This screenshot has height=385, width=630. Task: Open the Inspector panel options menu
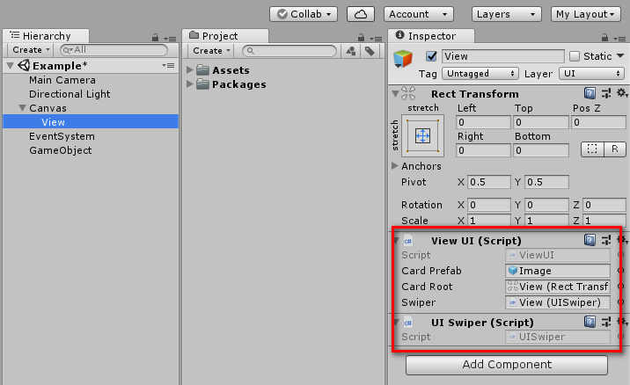[x=619, y=39]
